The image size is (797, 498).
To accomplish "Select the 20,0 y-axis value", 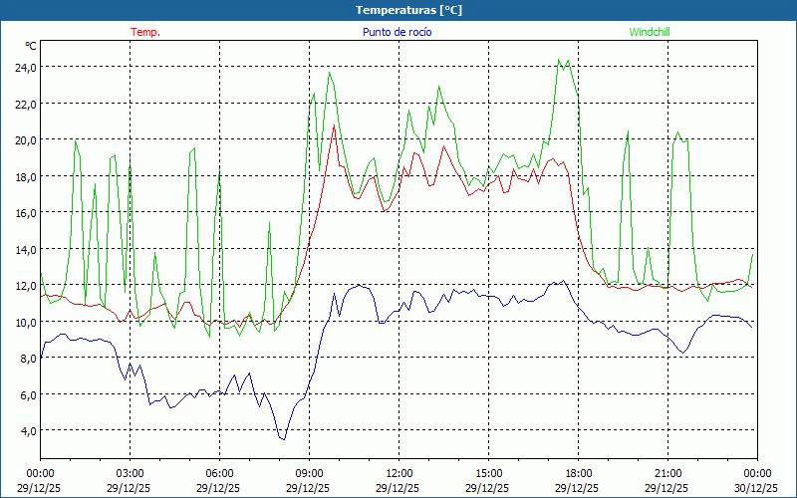I will coord(25,139).
